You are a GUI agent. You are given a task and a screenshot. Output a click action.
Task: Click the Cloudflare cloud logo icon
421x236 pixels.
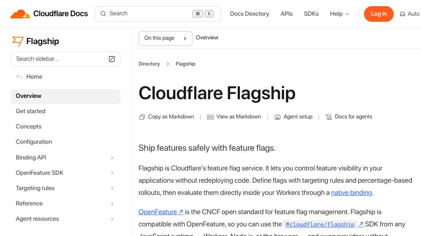(x=20, y=14)
